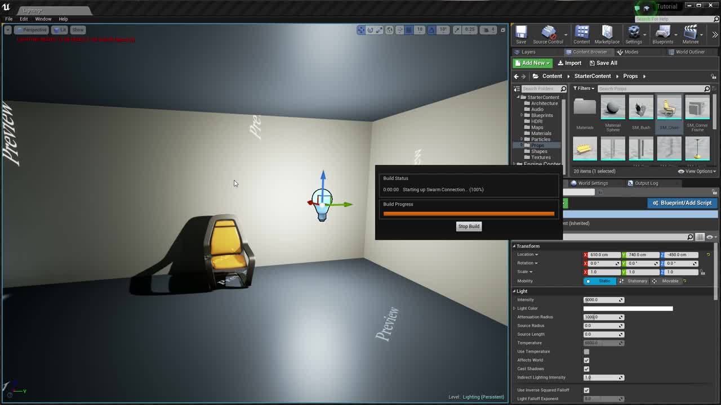
Task: Expand the Particles folder in tree
Action: coord(522,139)
